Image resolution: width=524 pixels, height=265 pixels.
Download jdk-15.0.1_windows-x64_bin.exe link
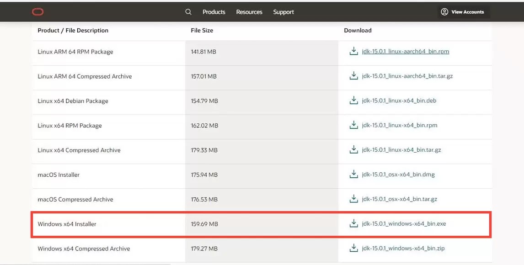coord(404,224)
